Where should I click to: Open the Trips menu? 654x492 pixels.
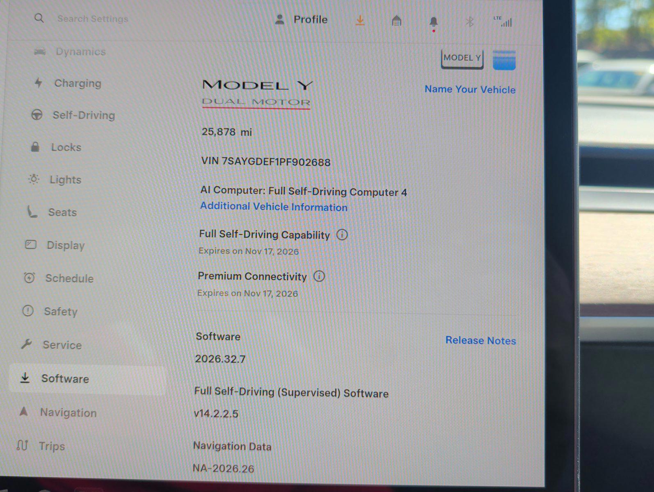click(41, 446)
